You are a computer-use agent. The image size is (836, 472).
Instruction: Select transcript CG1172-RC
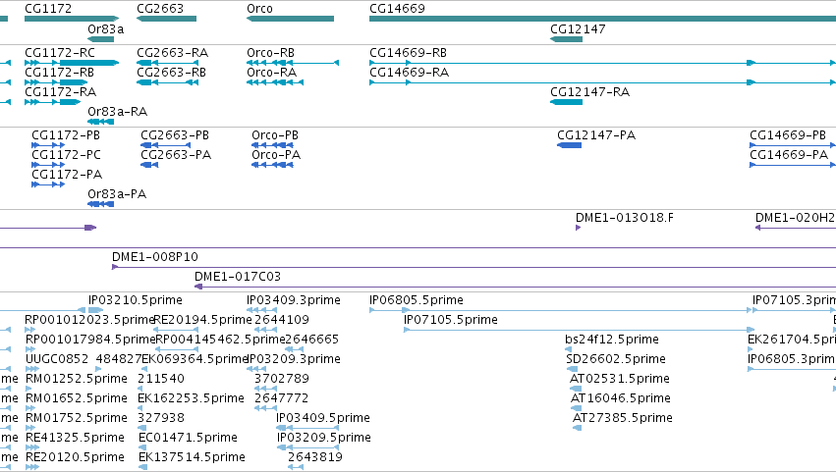coord(60,53)
